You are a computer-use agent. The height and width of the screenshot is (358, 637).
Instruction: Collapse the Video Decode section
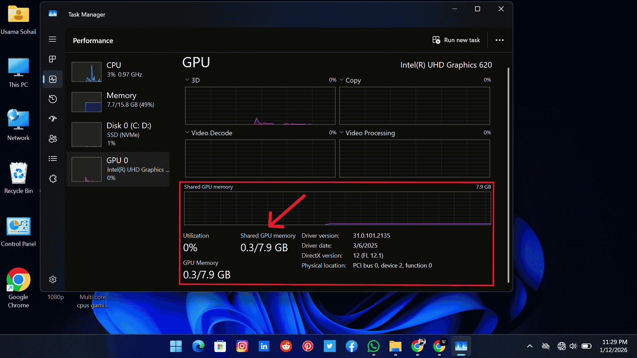pyautogui.click(x=187, y=133)
